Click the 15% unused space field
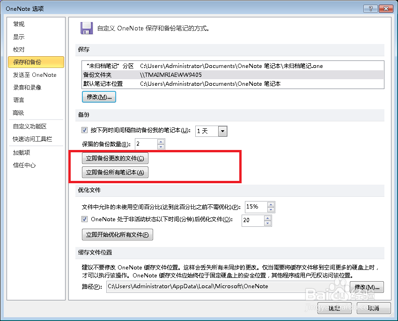 256,207
